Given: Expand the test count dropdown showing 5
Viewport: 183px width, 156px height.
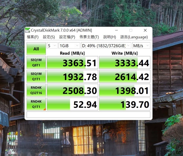Looking at the screenshot, I should click(x=52, y=45).
